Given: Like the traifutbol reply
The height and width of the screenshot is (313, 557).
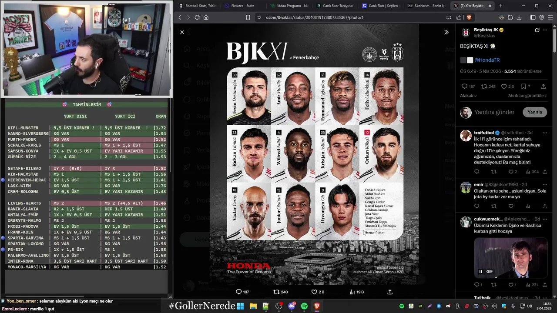Looking at the screenshot, I should 511,172.
